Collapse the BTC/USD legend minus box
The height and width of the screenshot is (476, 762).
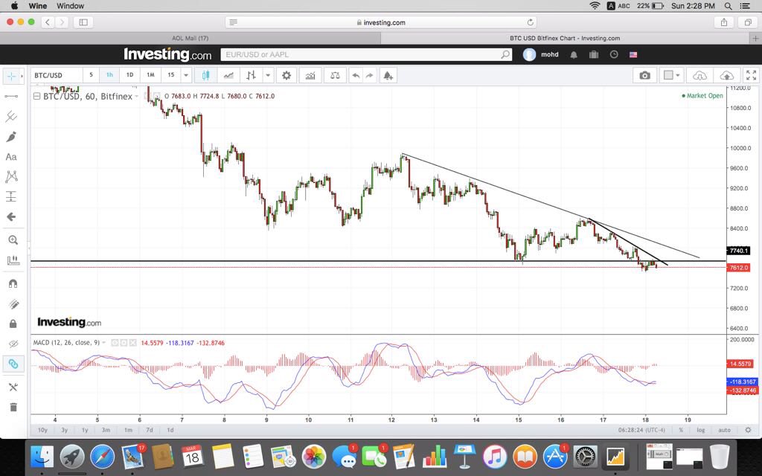(x=36, y=96)
